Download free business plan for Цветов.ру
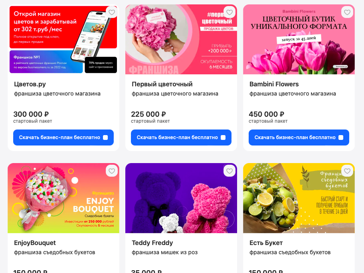Image resolution: width=364 pixels, height=273 pixels. [63, 137]
